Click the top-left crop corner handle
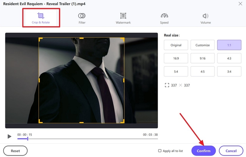 [x=40, y=39]
